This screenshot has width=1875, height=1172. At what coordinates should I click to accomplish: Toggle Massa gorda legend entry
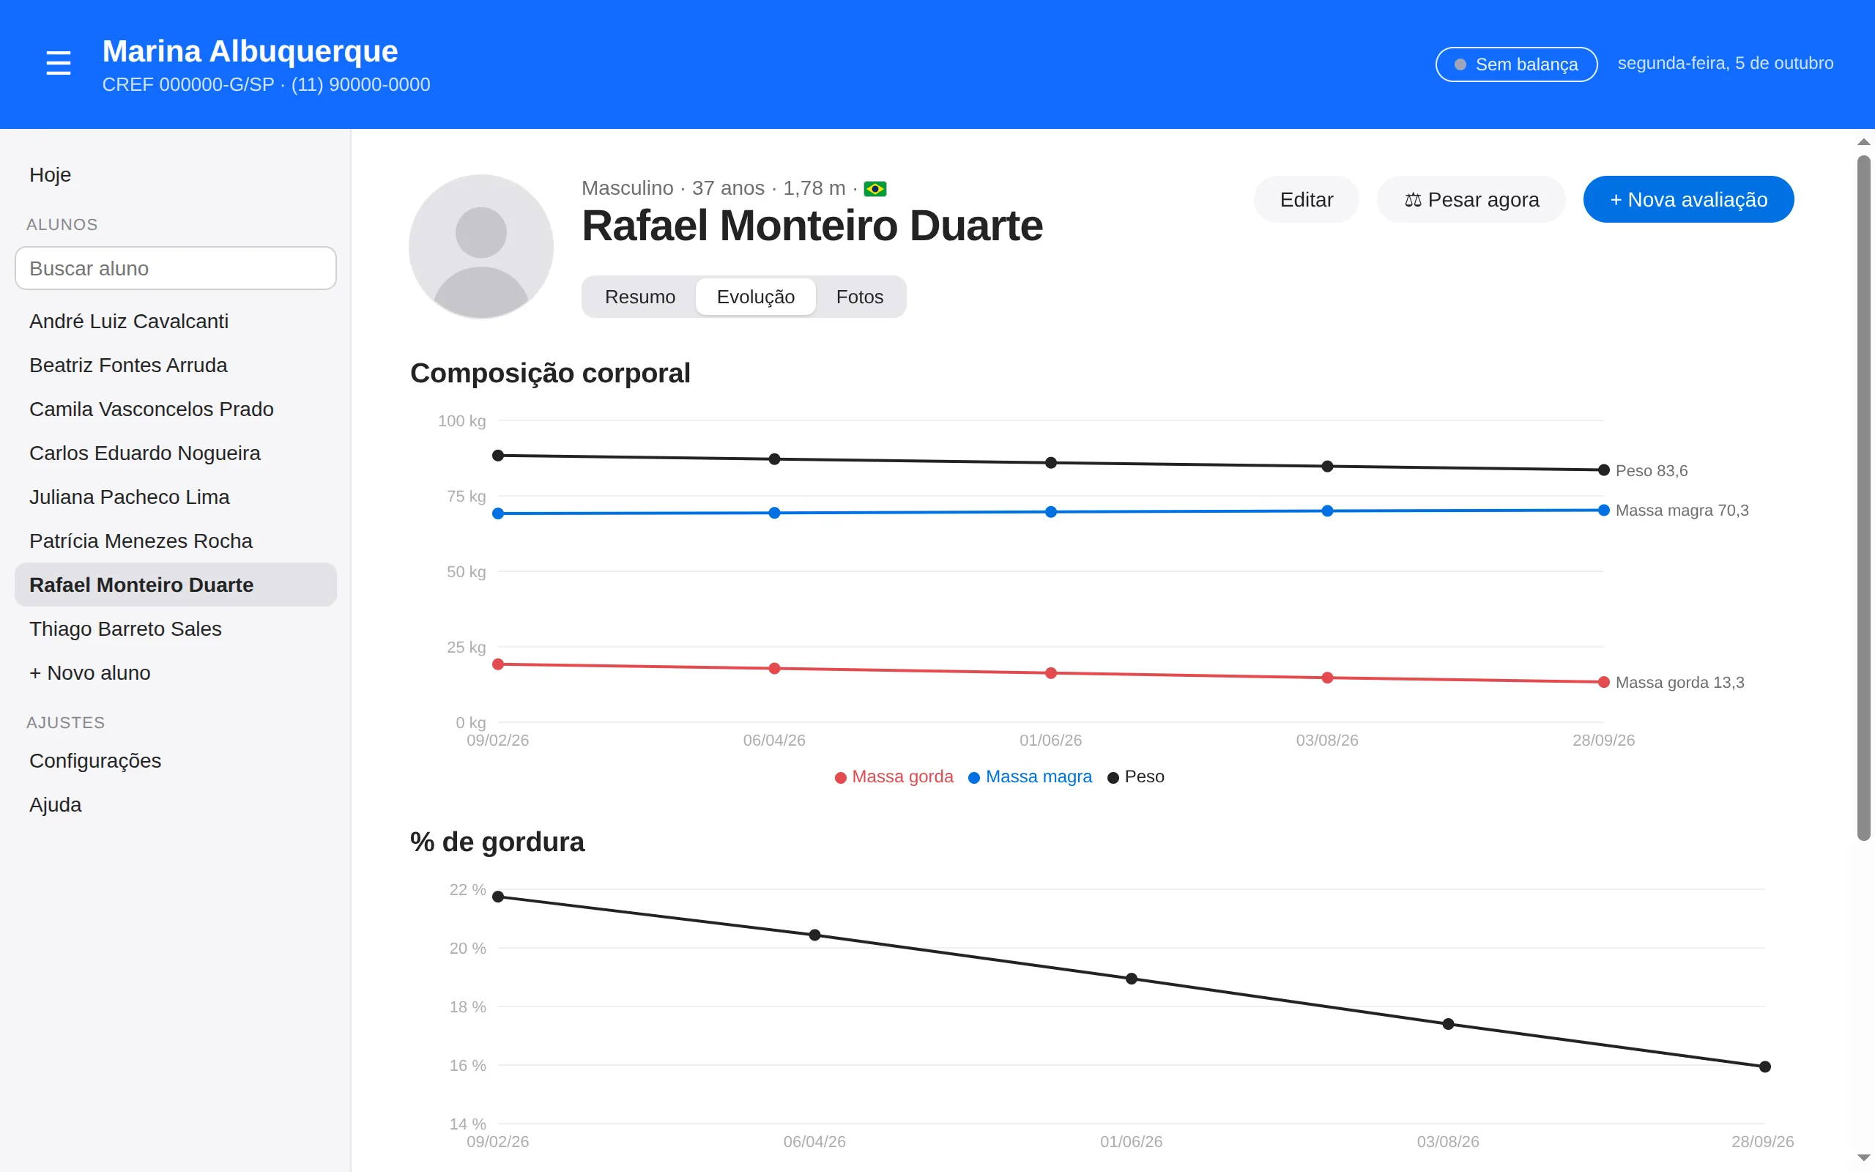[x=894, y=776]
